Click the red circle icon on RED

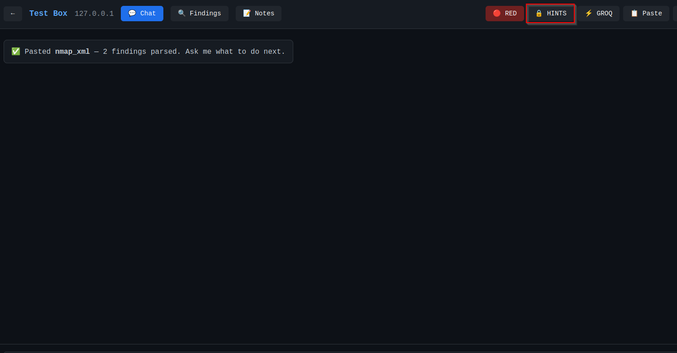point(497,14)
